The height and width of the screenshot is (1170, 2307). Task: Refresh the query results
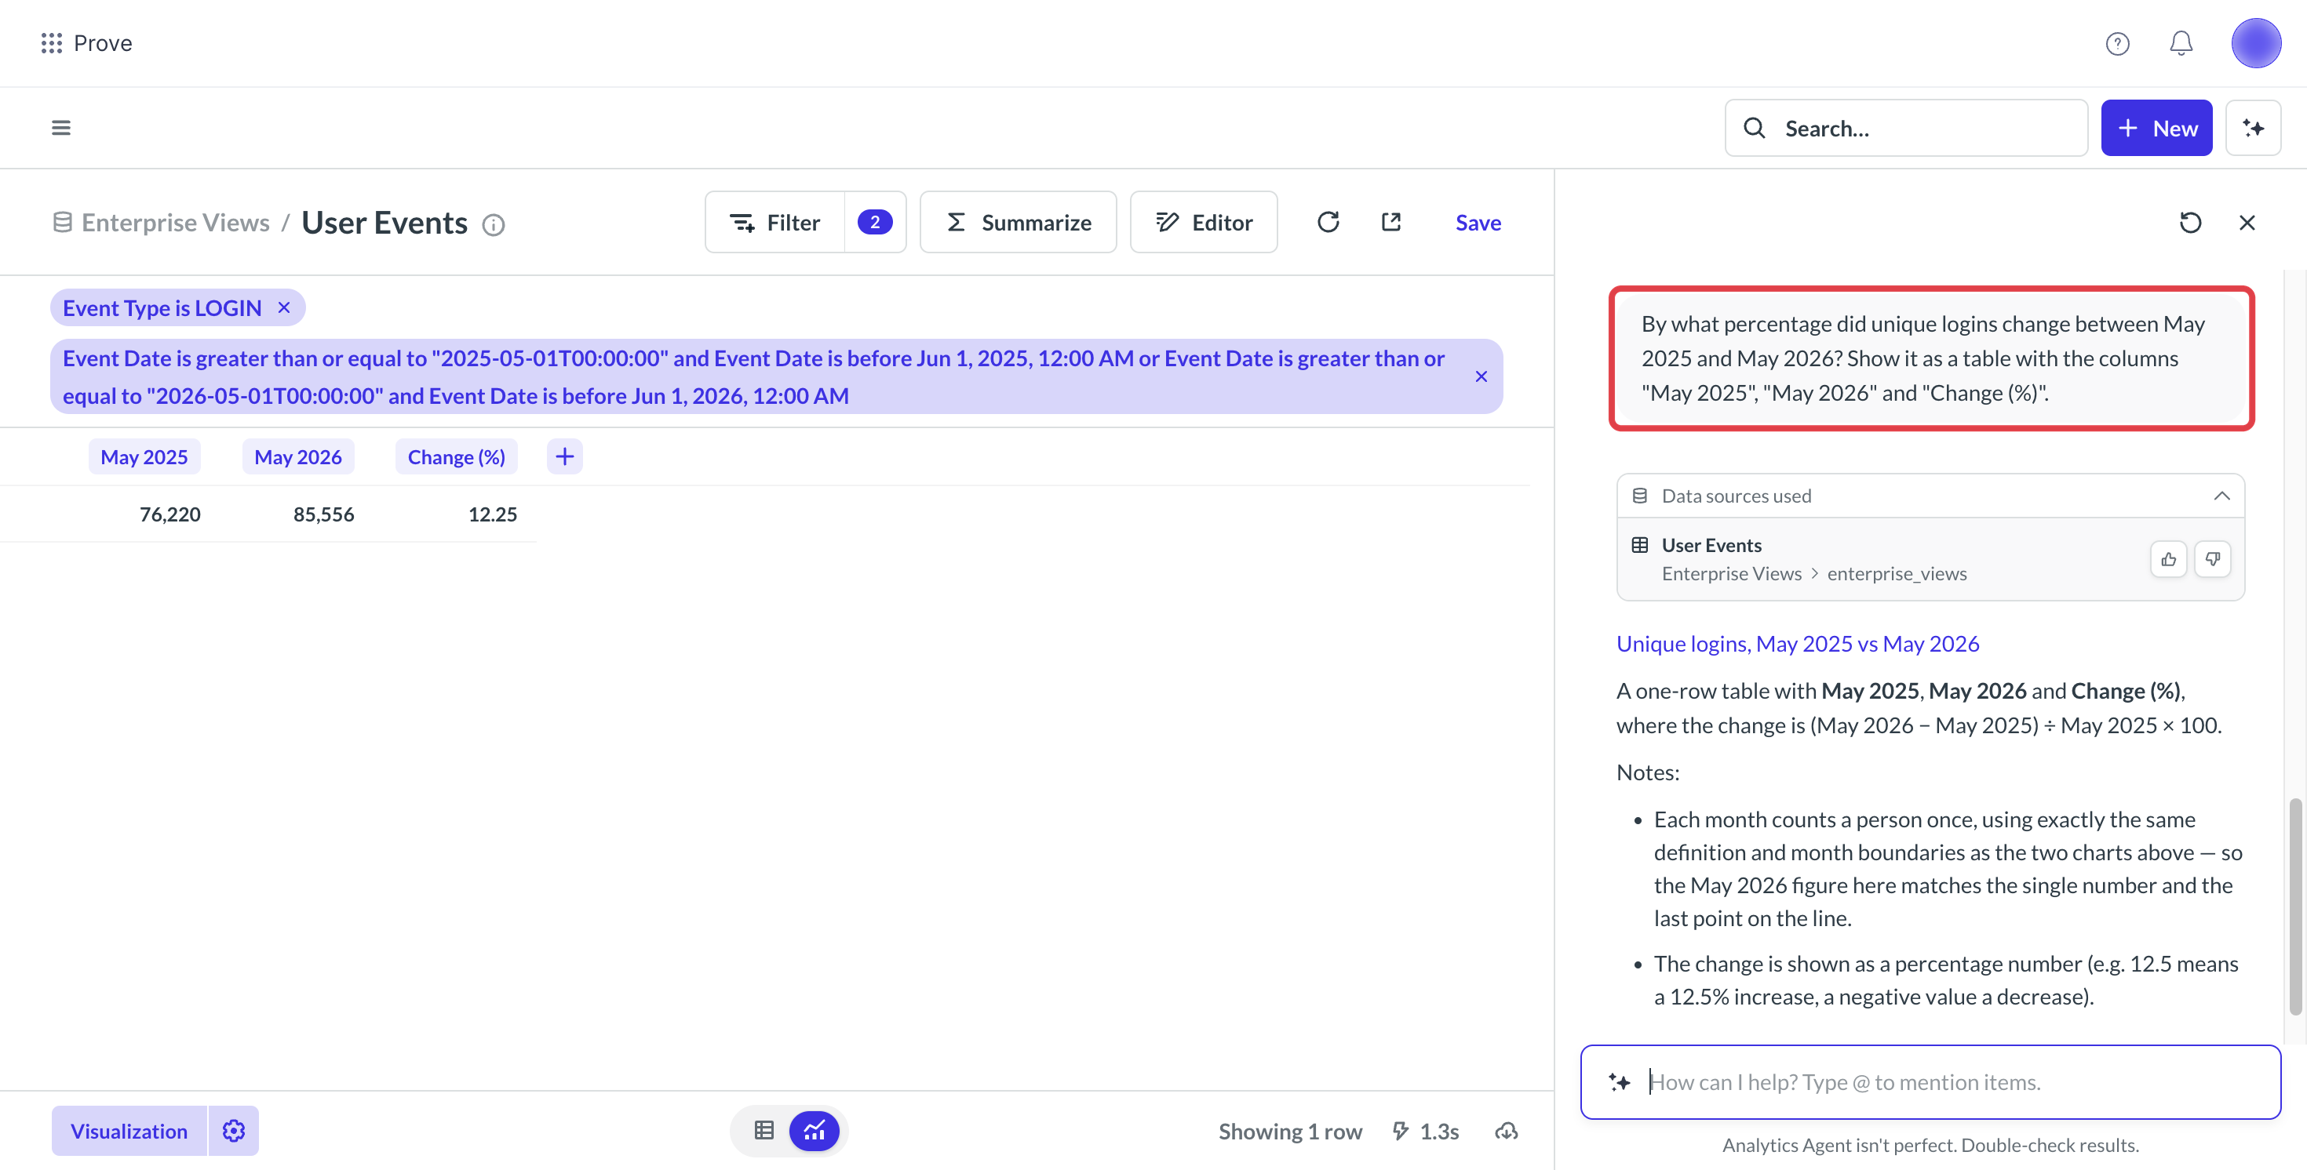point(1328,222)
